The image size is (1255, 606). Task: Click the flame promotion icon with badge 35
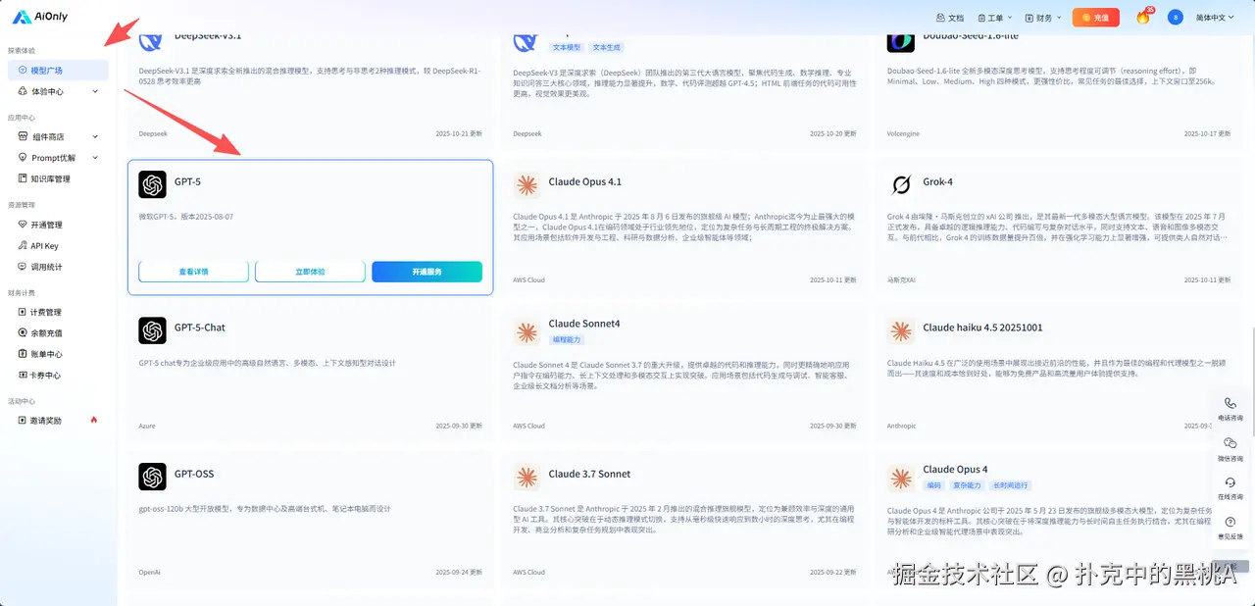click(1144, 17)
